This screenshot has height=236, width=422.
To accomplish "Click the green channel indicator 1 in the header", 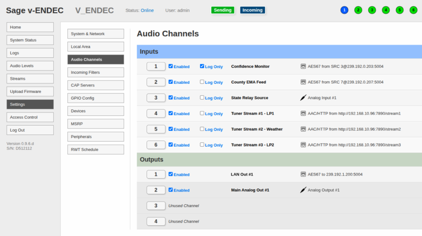I will [x=344, y=10].
